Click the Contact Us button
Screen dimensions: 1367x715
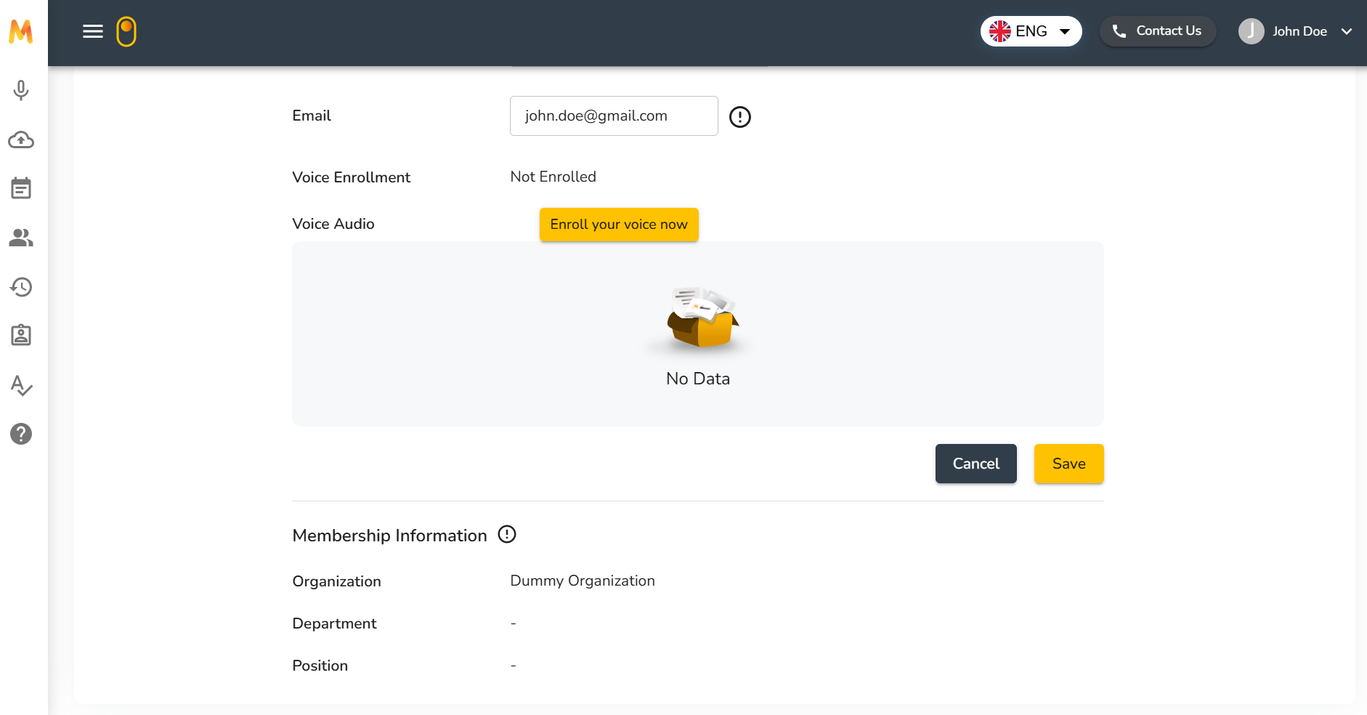click(x=1157, y=31)
